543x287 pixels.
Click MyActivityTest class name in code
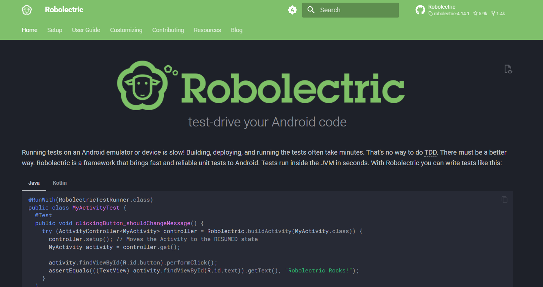[96, 208]
